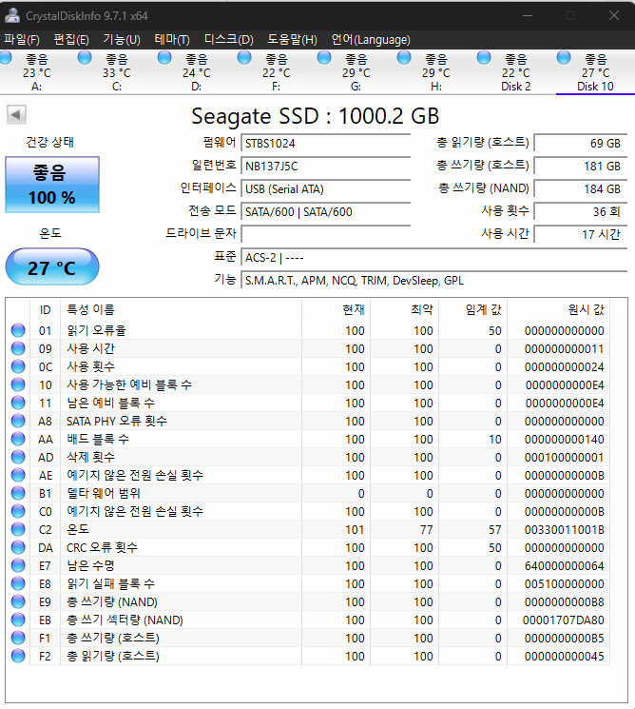Open the 디스크(D) menu
Image resolution: width=635 pixels, height=709 pixels.
pyautogui.click(x=228, y=40)
